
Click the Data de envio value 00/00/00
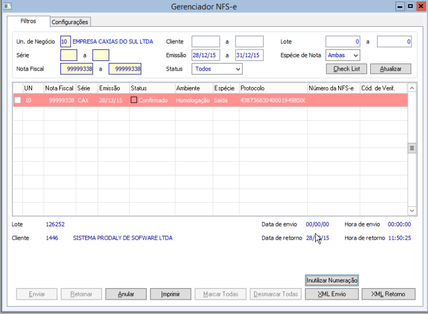[317, 224]
